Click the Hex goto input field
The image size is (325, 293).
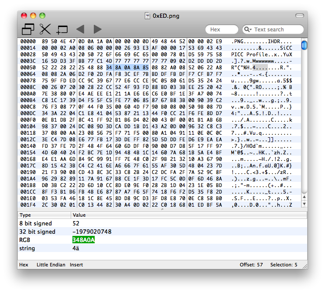click(x=221, y=30)
